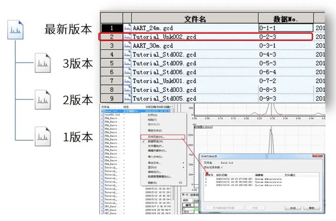Select the Tutorial_Std002.gcd file name

click(x=164, y=55)
